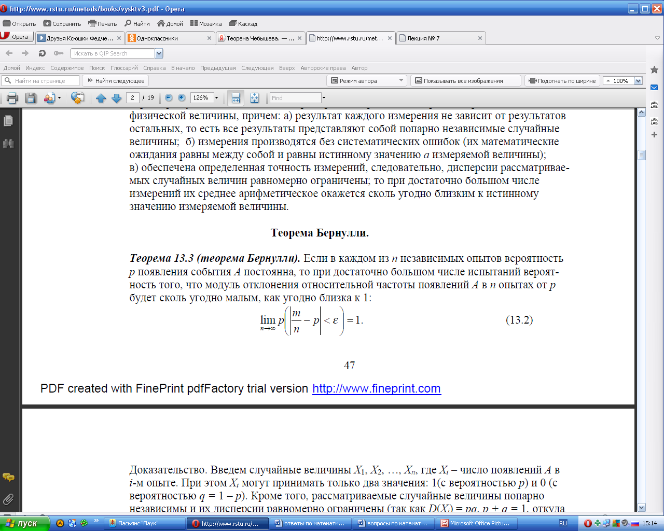Go to previous page with blue up arrow
664x531 pixels.
point(101,98)
